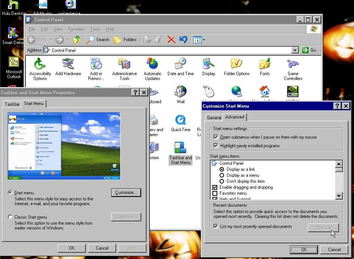The image size is (354, 259).
Task: Toggle Enable dragging and dropping checkbox
Action: [215, 187]
